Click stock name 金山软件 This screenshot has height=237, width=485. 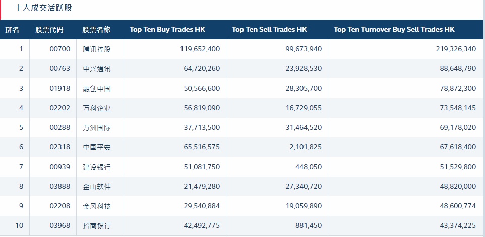pyautogui.click(x=96, y=187)
